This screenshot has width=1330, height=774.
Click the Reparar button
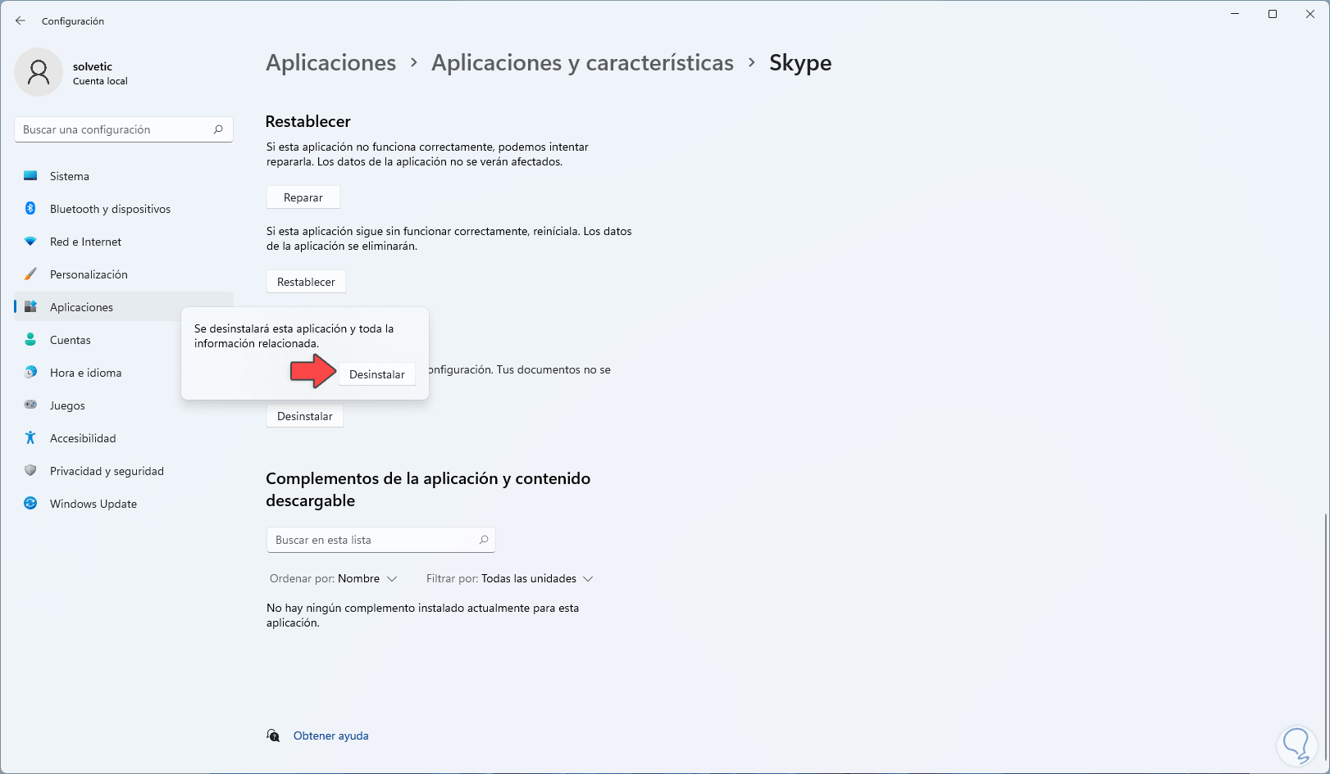coord(303,197)
